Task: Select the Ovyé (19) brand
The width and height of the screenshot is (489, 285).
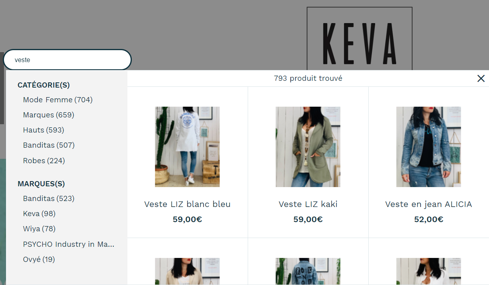Action: [x=39, y=260]
